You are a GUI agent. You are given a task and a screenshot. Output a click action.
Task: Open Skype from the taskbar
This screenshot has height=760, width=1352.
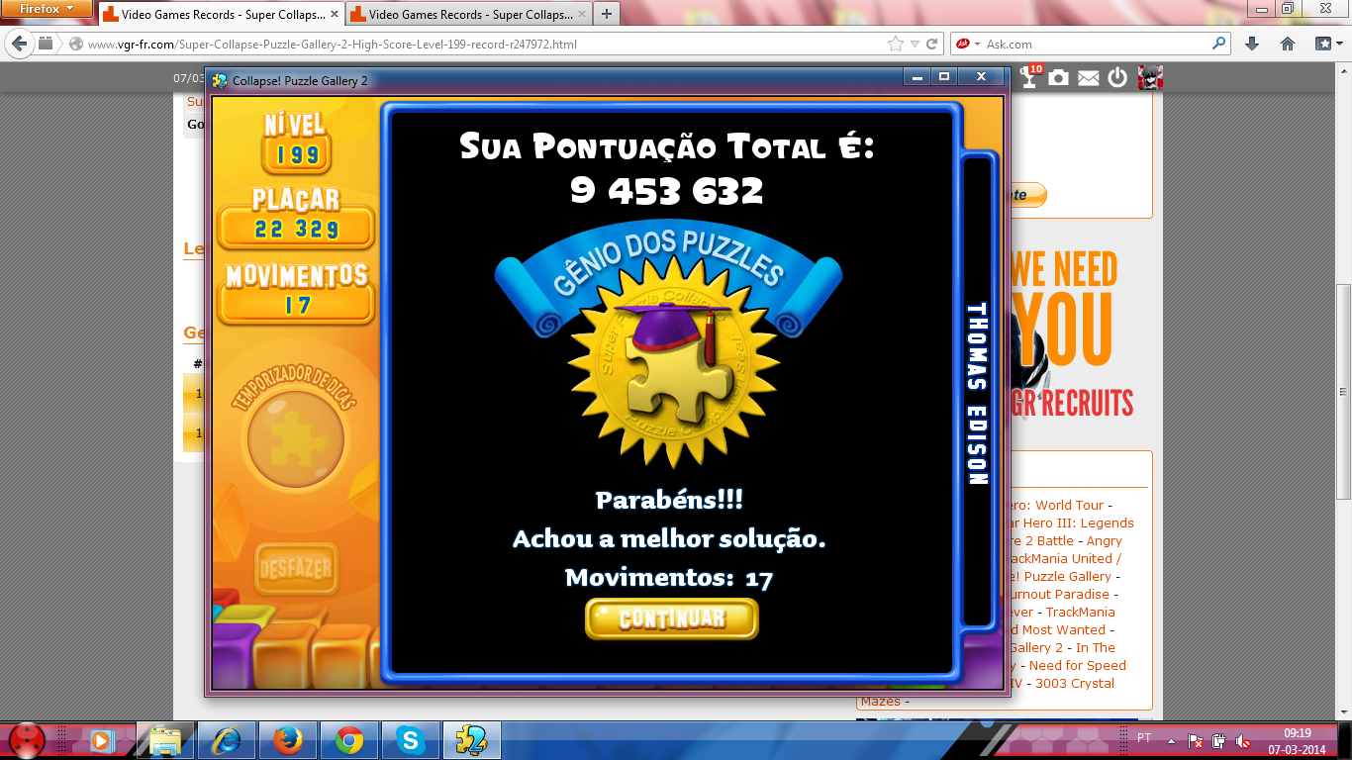(x=408, y=740)
